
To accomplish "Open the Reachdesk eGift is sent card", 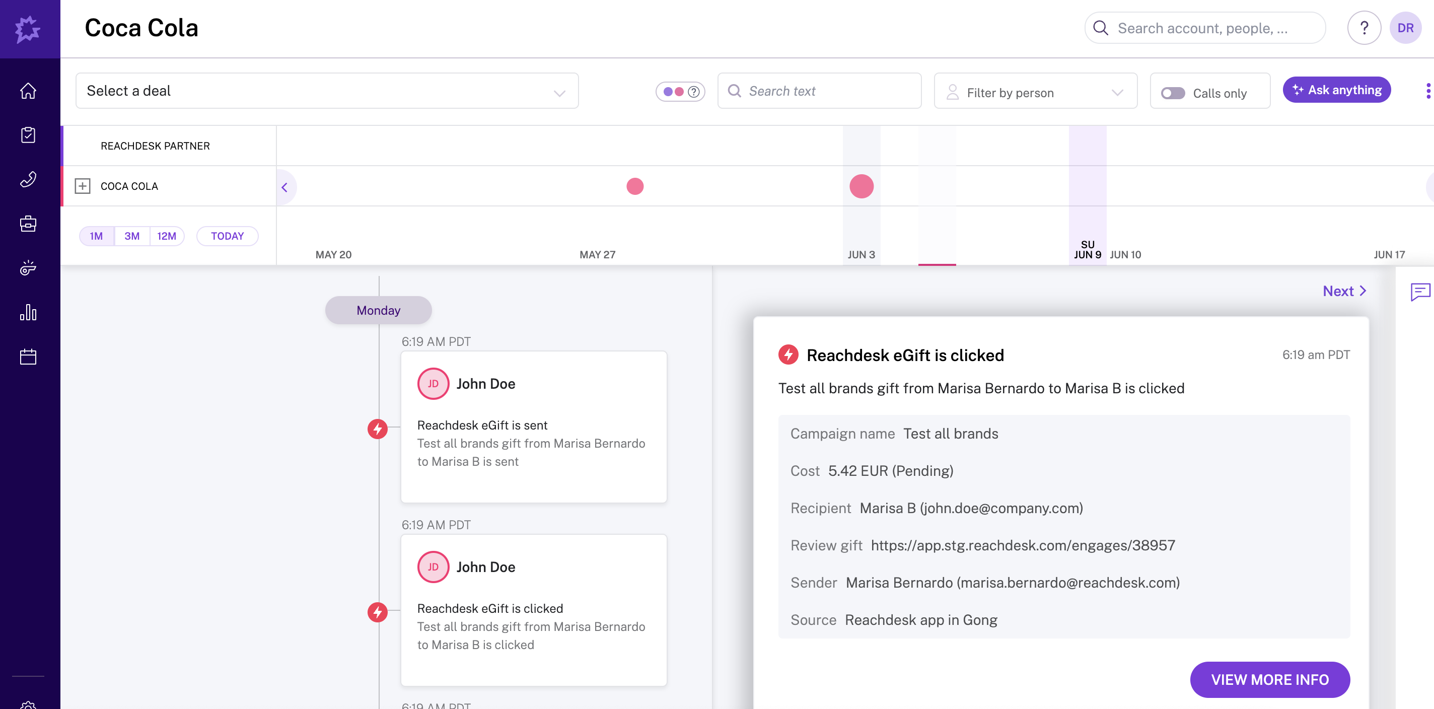I will tap(533, 427).
